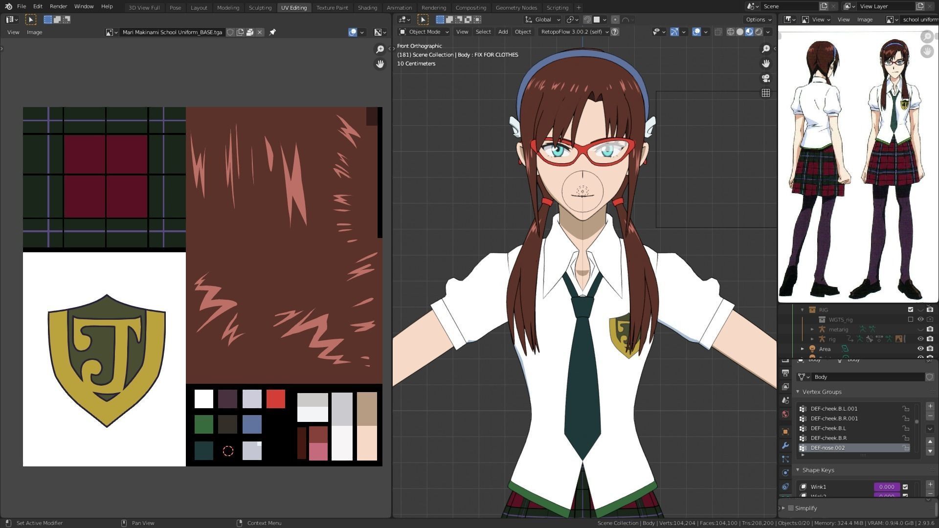The height and width of the screenshot is (528, 939).
Task: Open RetopoFlow 3.00.2 dropdown
Action: click(574, 32)
